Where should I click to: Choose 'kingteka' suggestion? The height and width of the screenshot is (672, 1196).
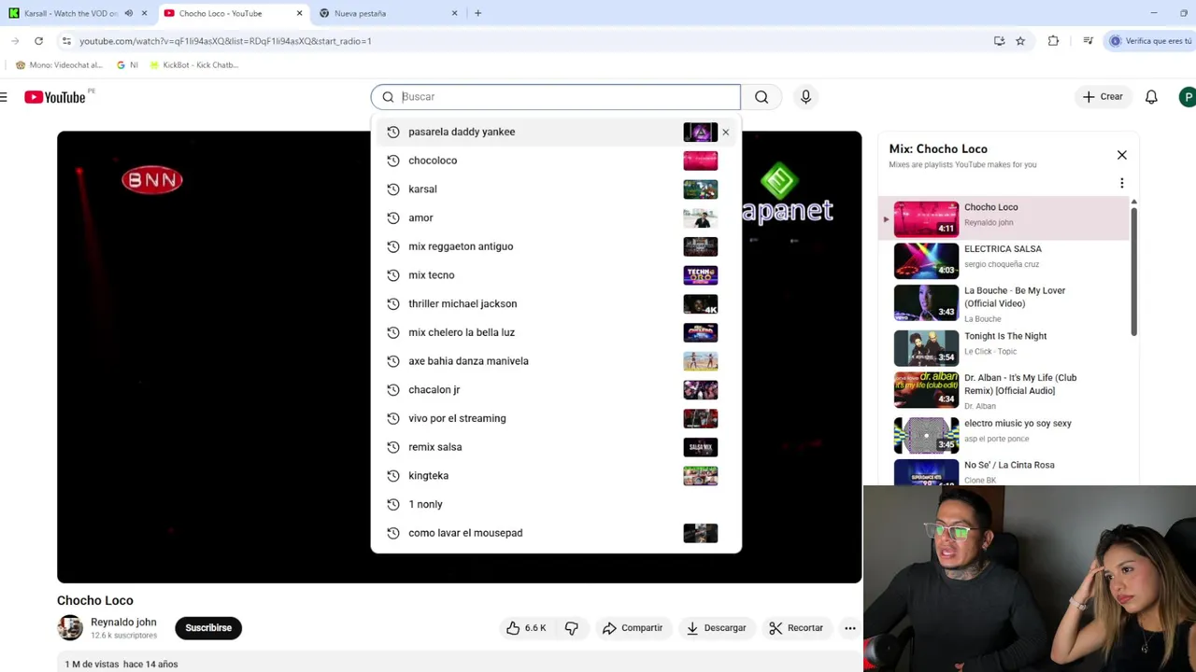pos(556,475)
